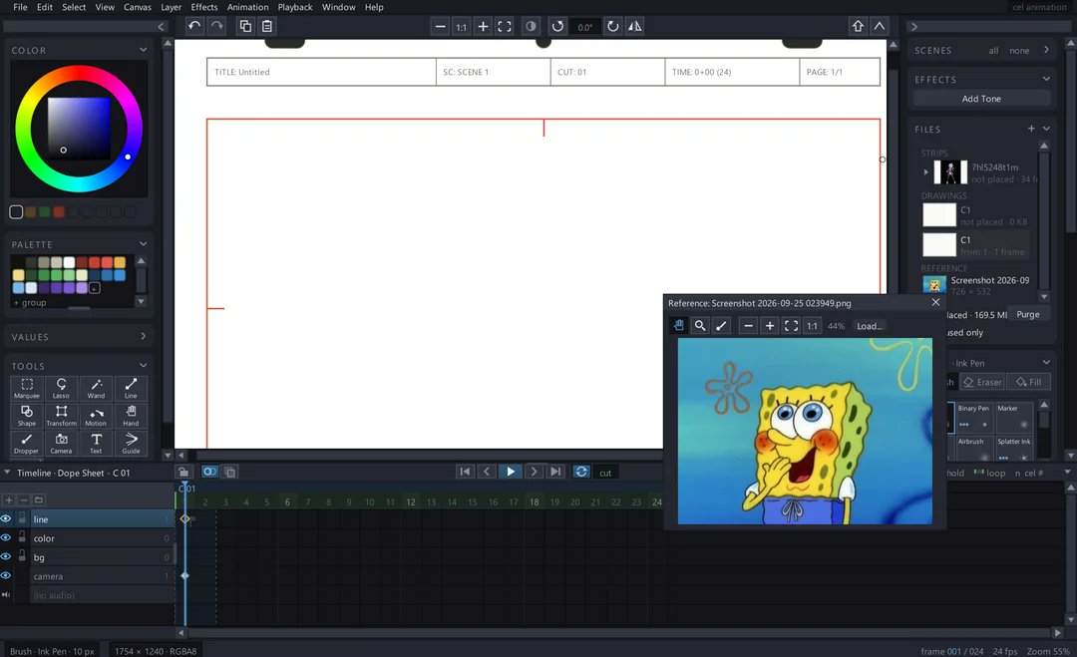Switch to the Eraser mode button
The image size is (1077, 657).
[x=982, y=382]
